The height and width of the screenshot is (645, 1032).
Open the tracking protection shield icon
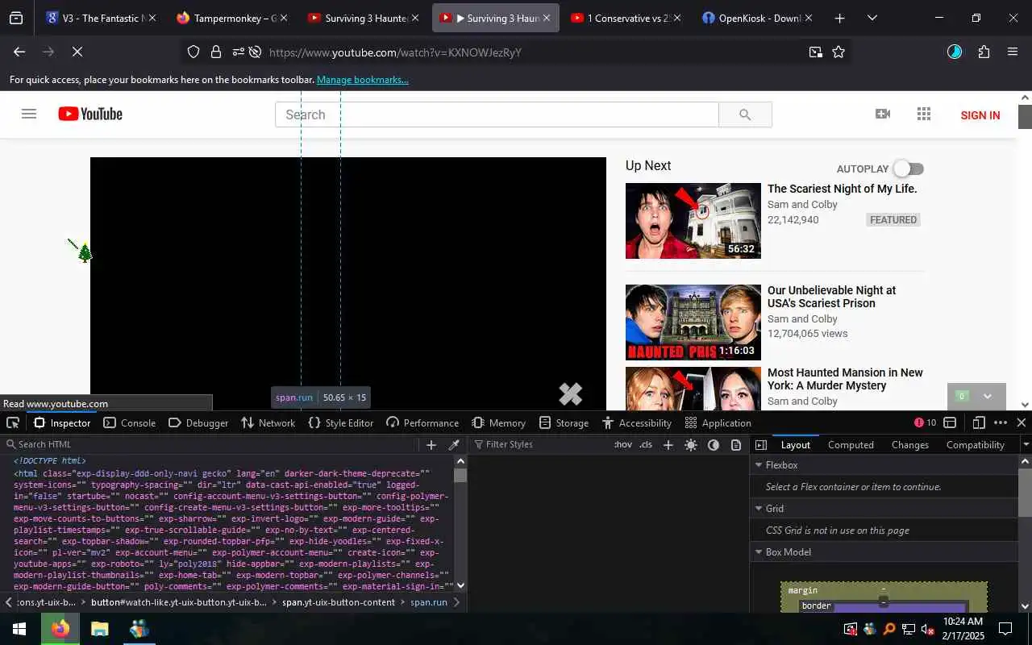tap(193, 52)
